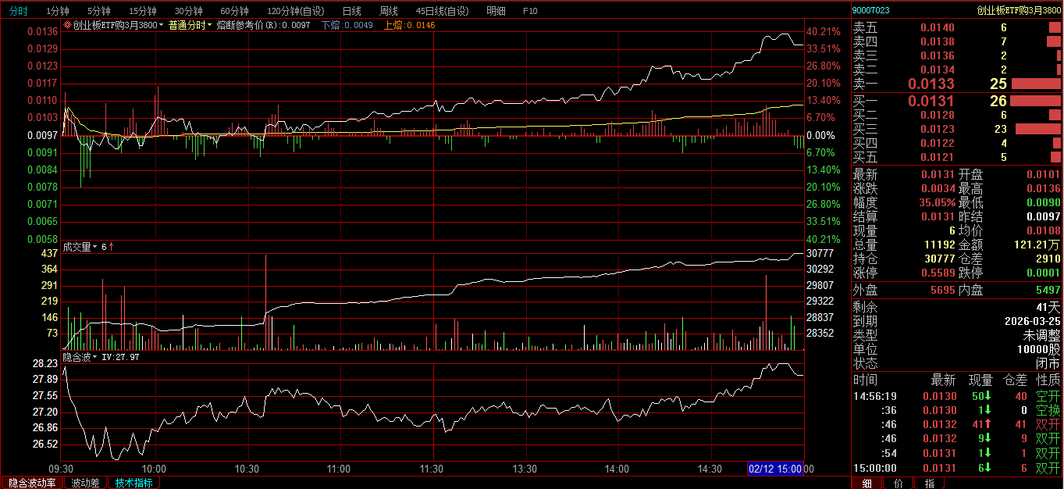Image resolution: width=1064 pixels, height=489 pixels.
Task: Click the 卖三 ask price 0.0136
Action: pyautogui.click(x=937, y=55)
